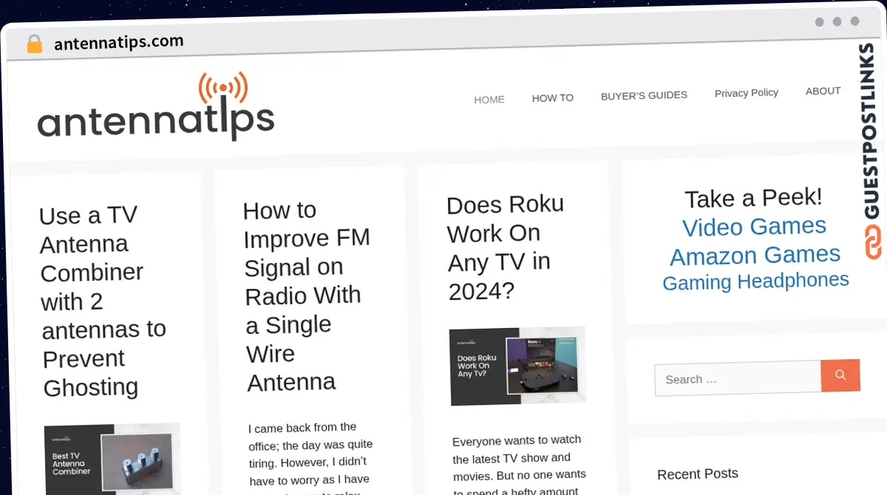This screenshot has height=495, width=887.
Task: Open the HOW TO menu item
Action: pyautogui.click(x=553, y=98)
